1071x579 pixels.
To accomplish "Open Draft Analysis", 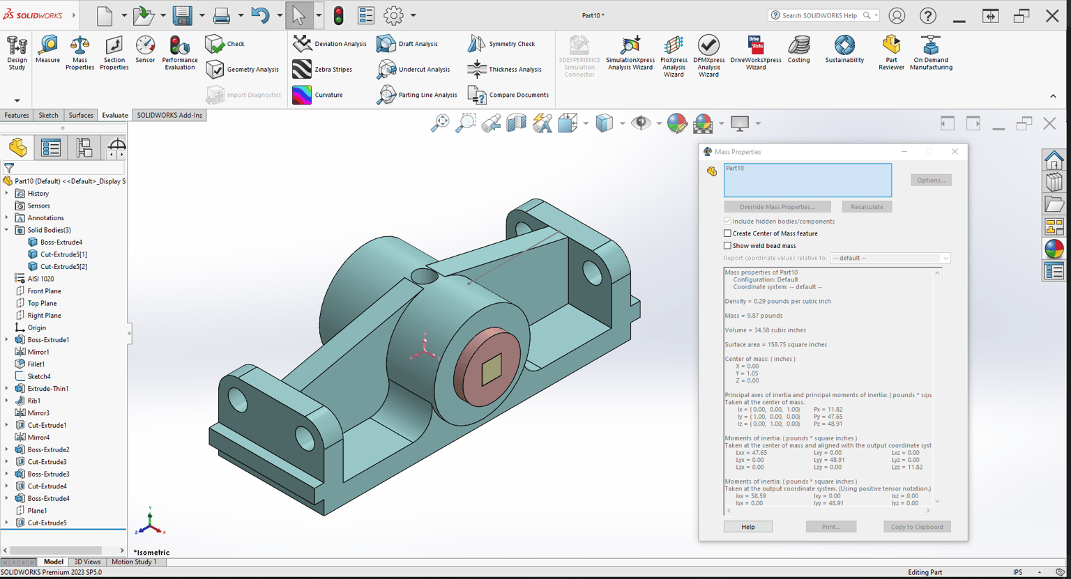I will pyautogui.click(x=407, y=44).
